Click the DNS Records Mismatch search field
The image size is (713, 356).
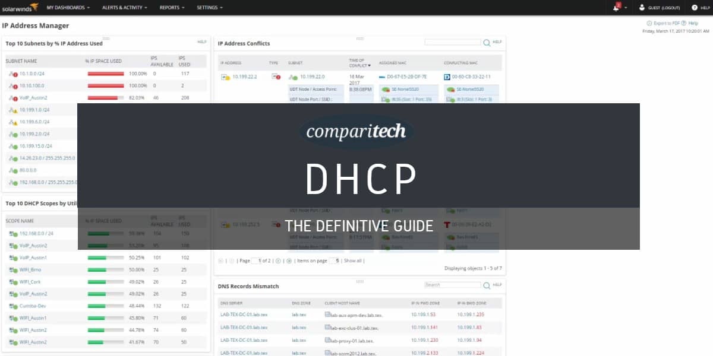pos(453,285)
